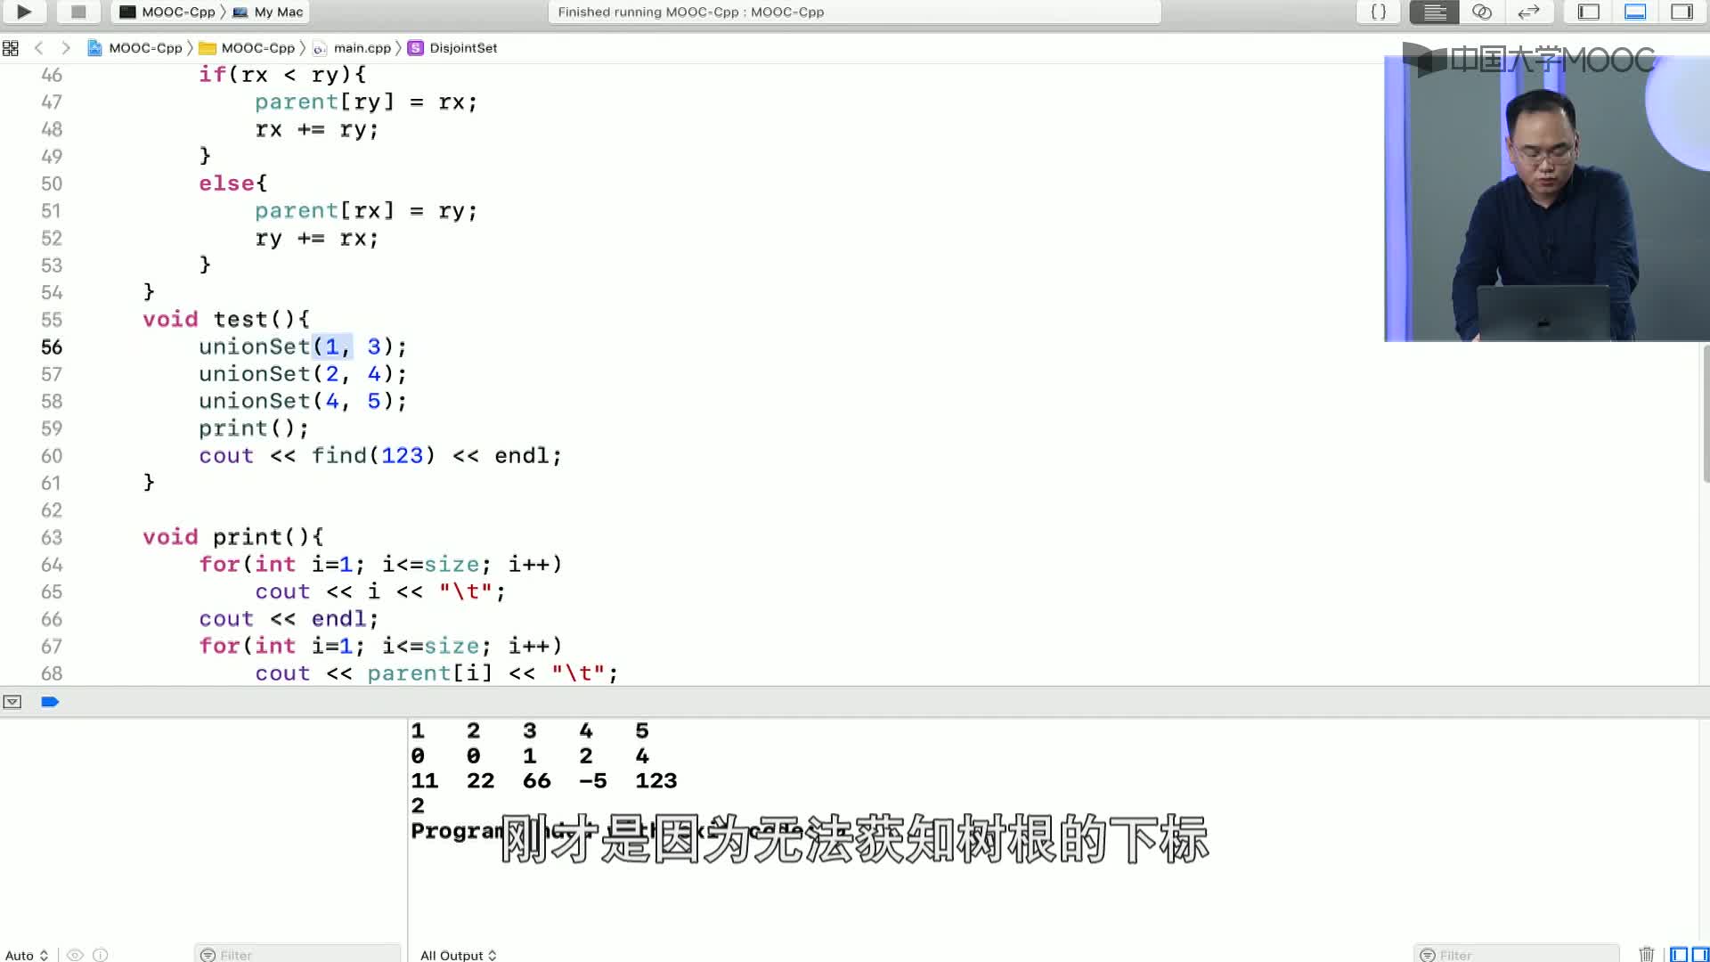Image resolution: width=1710 pixels, height=962 pixels.
Task: Toggle variables view pane visibility
Action: tap(1679, 955)
